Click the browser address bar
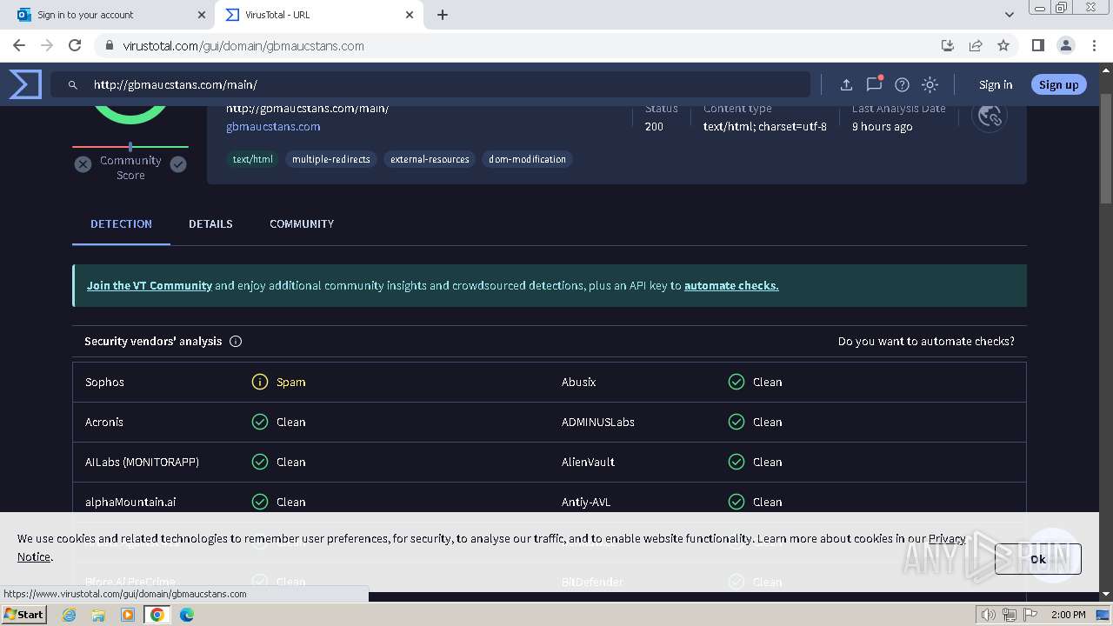 (522, 45)
